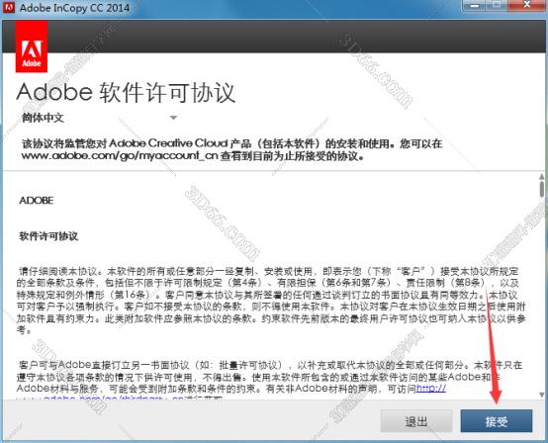
Task: Close the installer window
Action: (x=527, y=5)
